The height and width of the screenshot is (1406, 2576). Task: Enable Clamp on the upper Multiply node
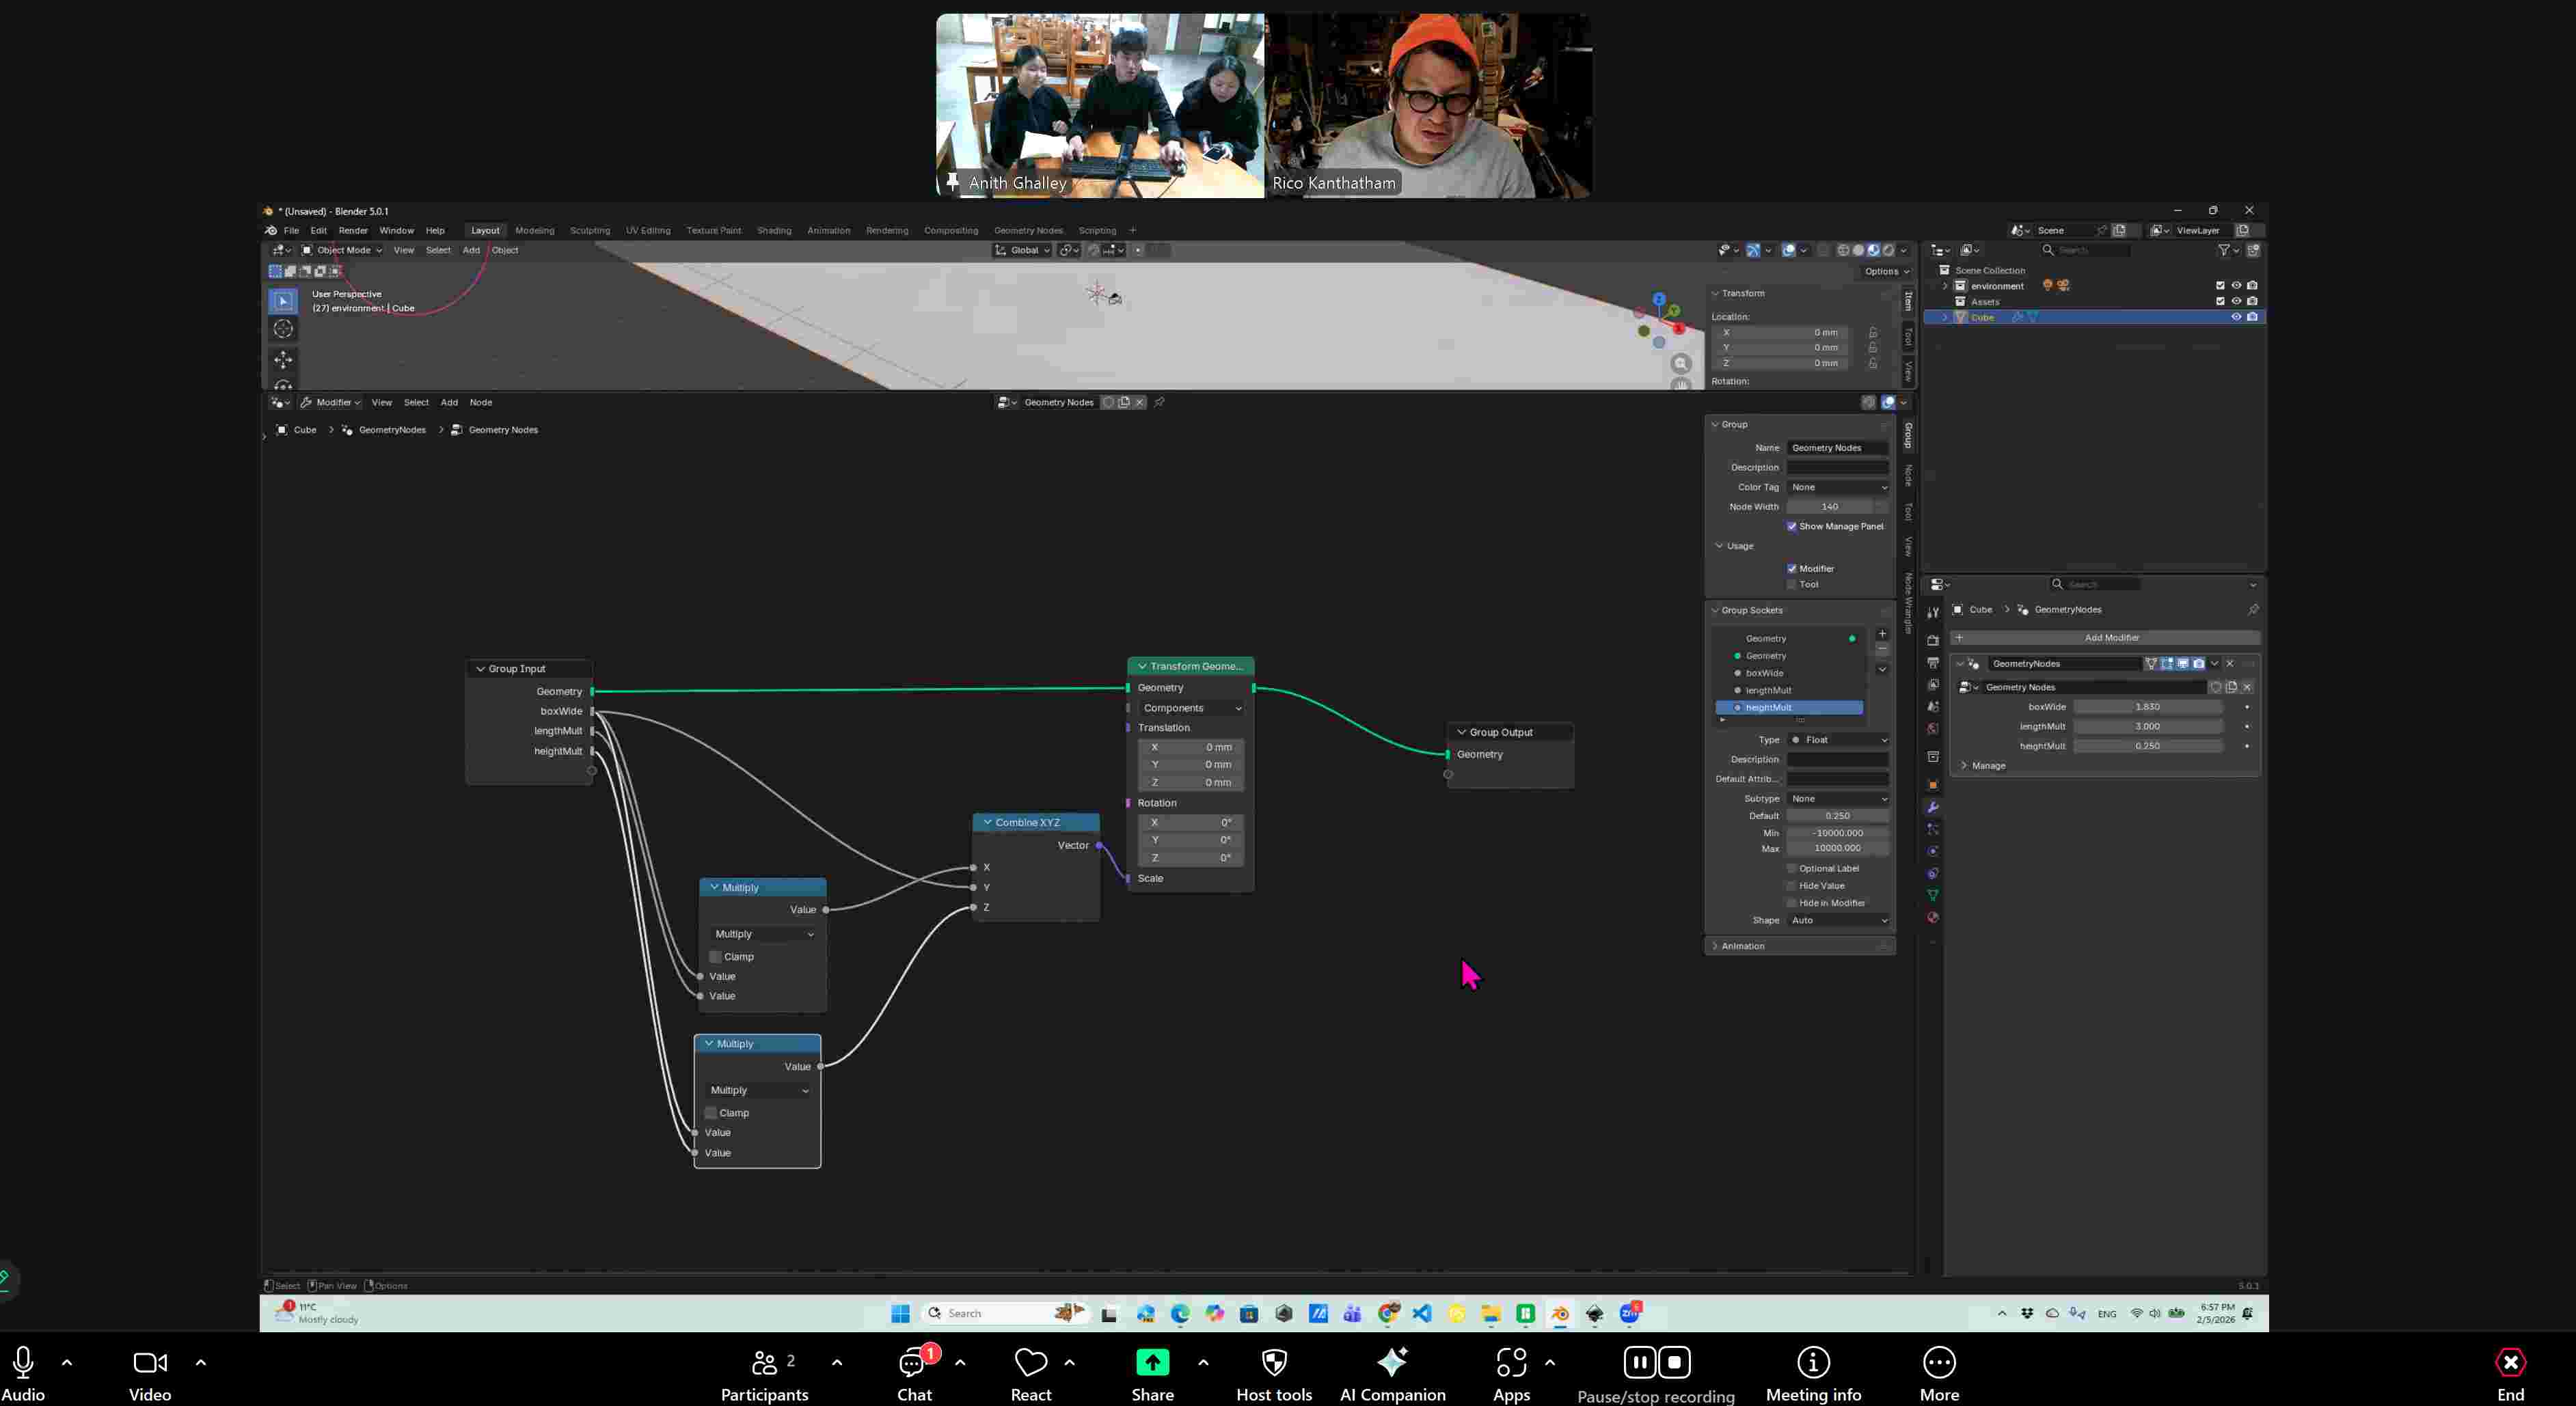coord(715,956)
